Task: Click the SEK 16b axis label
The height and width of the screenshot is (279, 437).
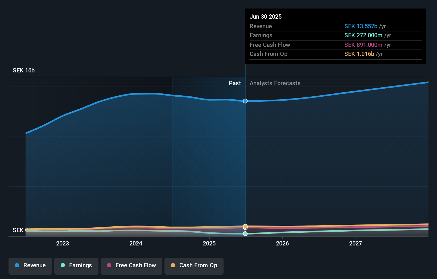Action: (x=23, y=70)
